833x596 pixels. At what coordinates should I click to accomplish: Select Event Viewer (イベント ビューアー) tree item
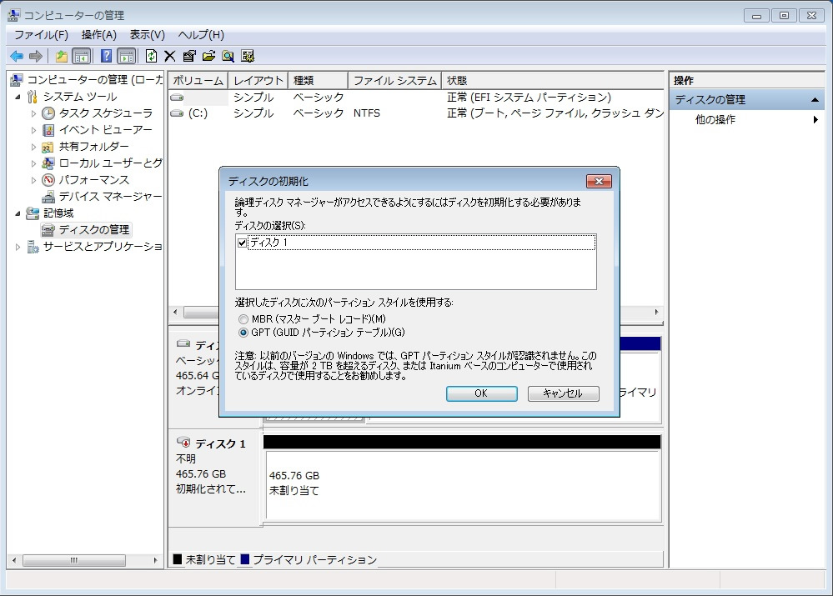[105, 129]
